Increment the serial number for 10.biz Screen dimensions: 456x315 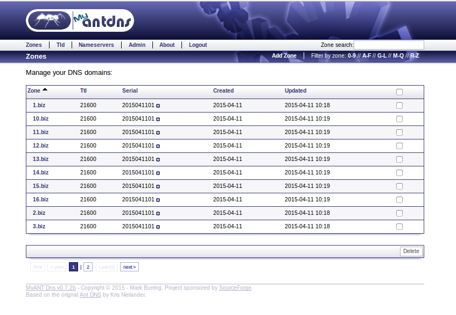point(157,119)
